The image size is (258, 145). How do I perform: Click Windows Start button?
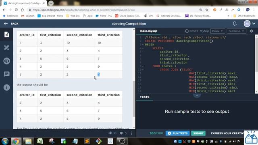click(5, 141)
